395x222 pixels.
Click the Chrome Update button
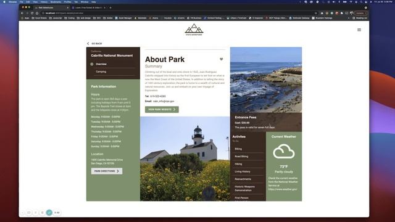360,13
